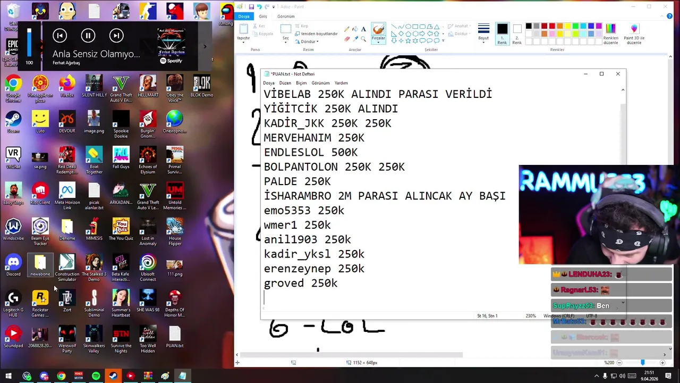This screenshot has height=383, width=680.
Task: Collapse the Paint ribbon with the chevron
Action: click(x=662, y=16)
